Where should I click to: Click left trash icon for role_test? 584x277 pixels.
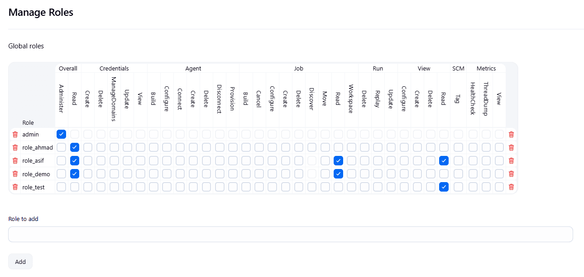[x=15, y=187]
